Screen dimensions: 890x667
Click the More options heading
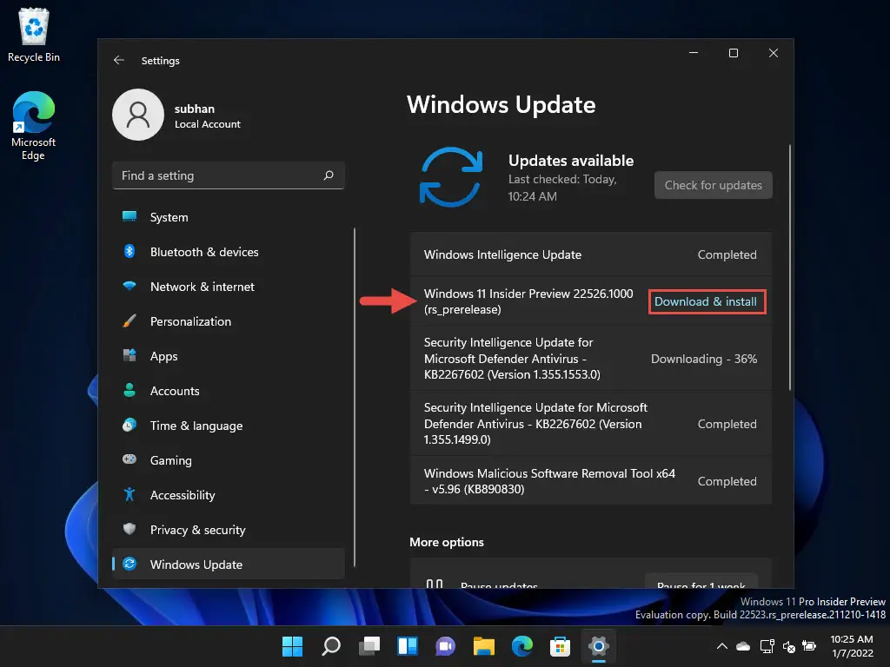pos(447,542)
